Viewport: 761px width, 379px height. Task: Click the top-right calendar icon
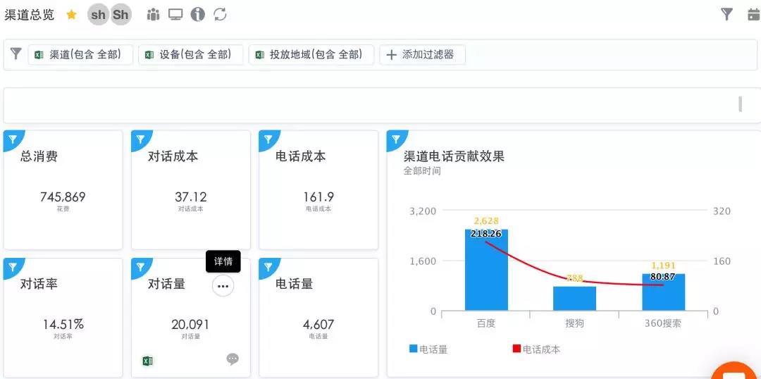(754, 15)
